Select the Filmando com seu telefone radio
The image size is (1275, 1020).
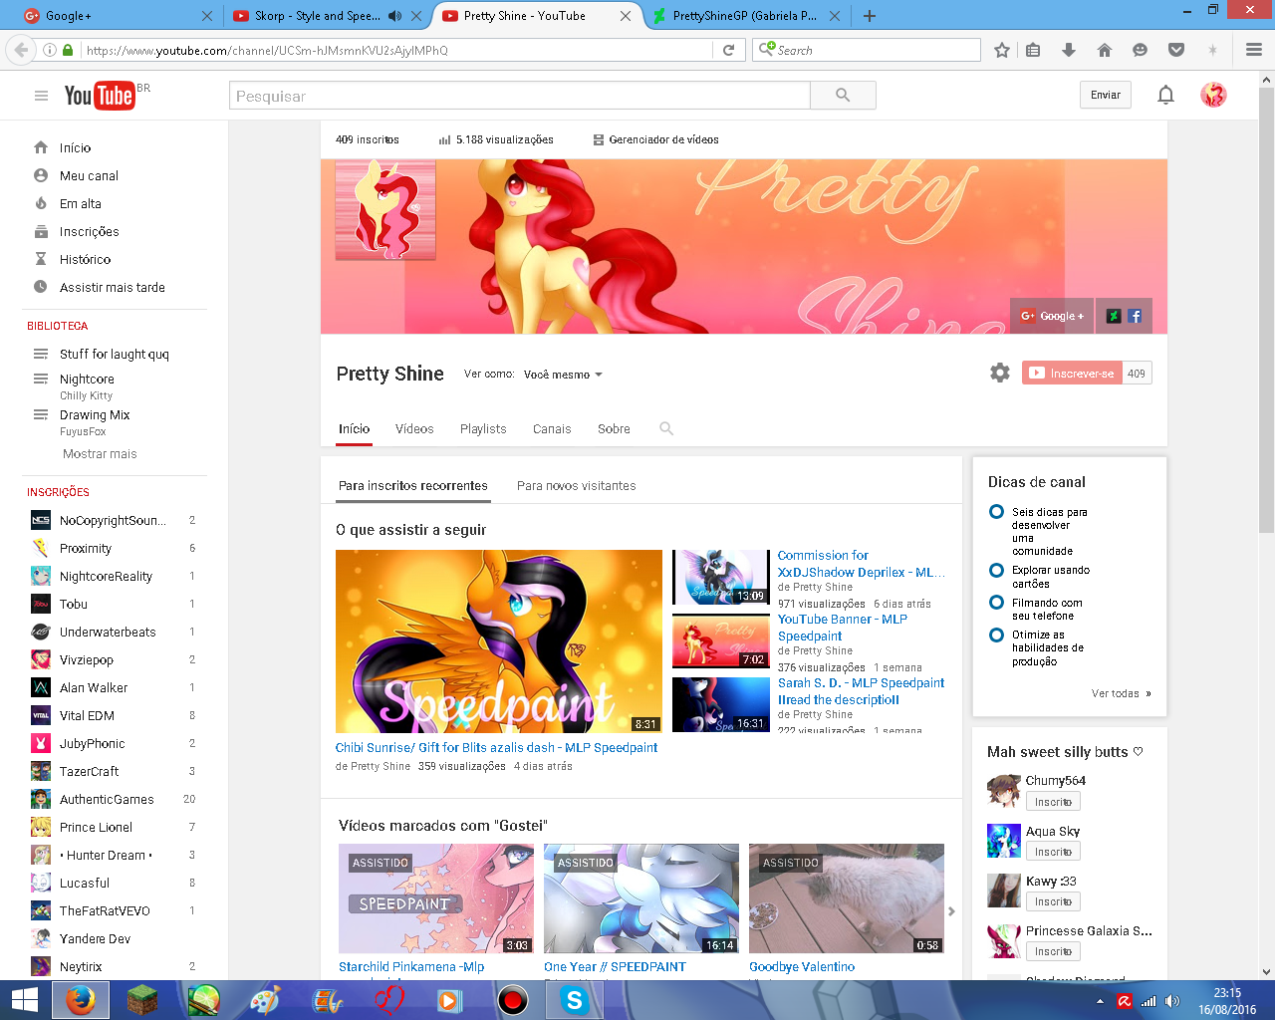click(x=996, y=603)
